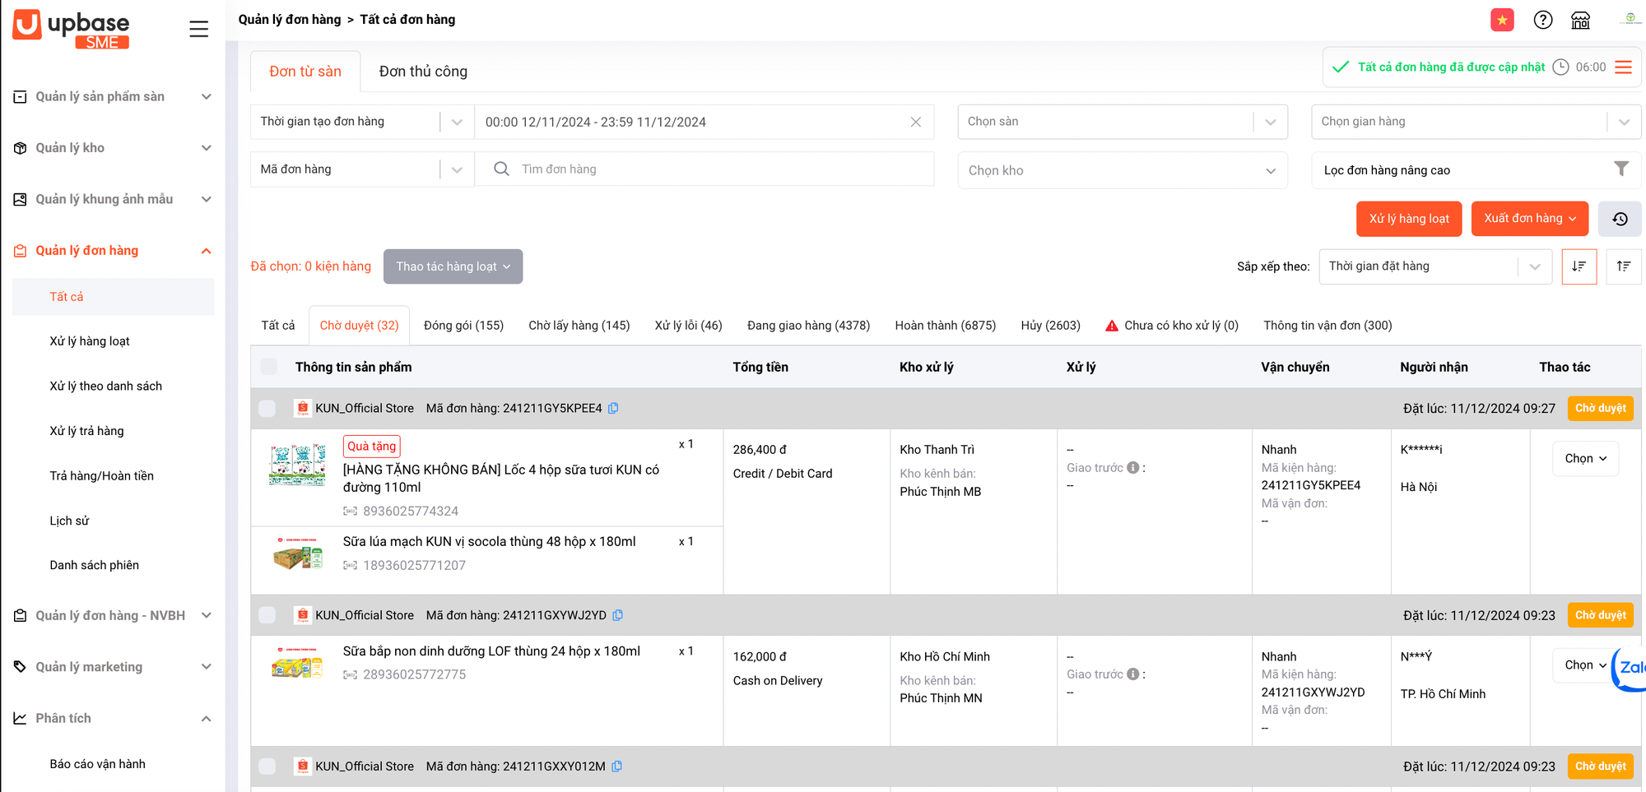Clear the date range filter

click(x=915, y=122)
